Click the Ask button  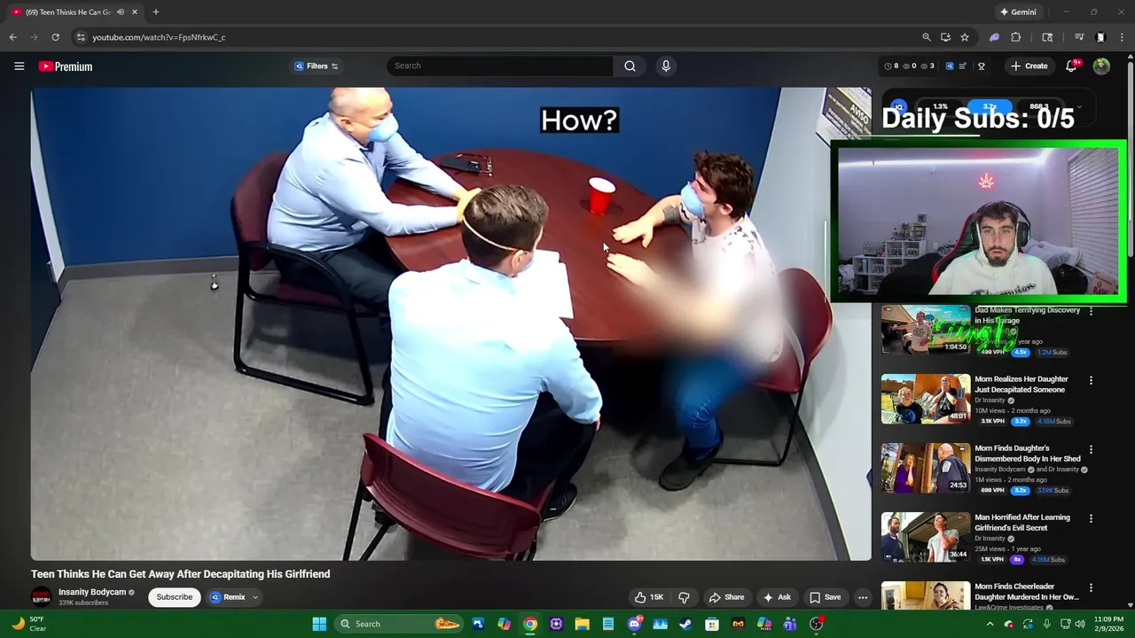point(777,597)
